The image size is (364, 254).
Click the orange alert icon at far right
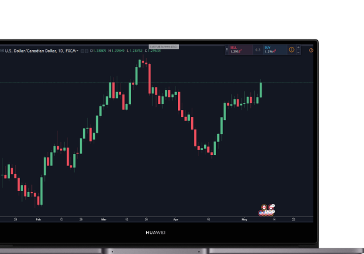pos(311,50)
